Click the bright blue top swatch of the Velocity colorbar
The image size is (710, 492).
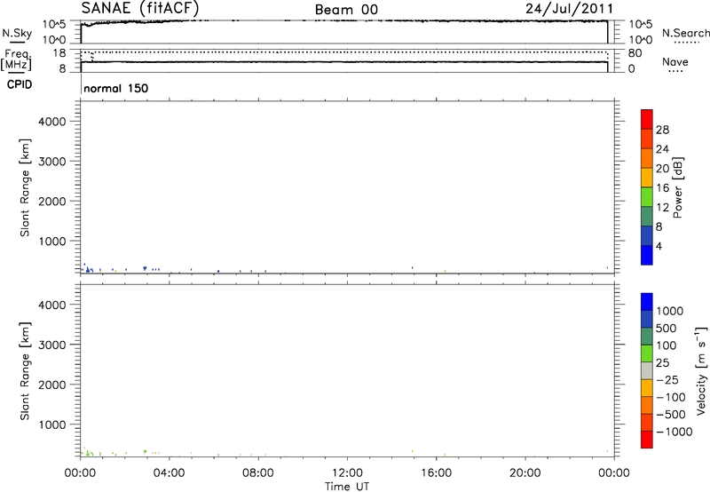(647, 302)
